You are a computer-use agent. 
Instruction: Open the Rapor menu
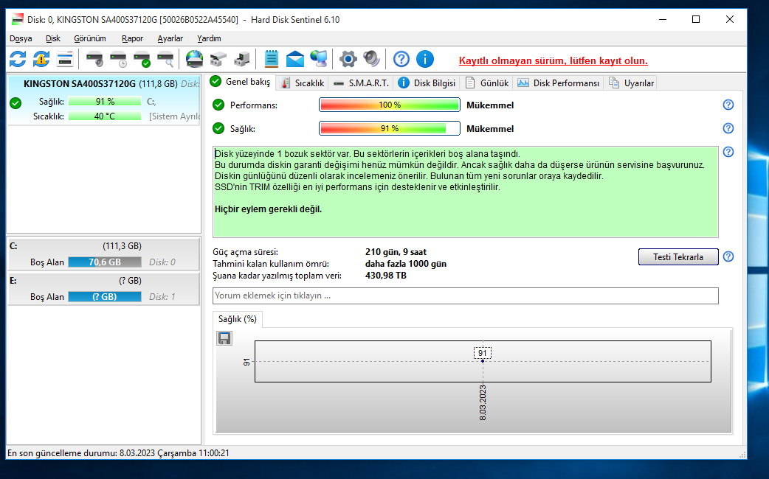132,38
